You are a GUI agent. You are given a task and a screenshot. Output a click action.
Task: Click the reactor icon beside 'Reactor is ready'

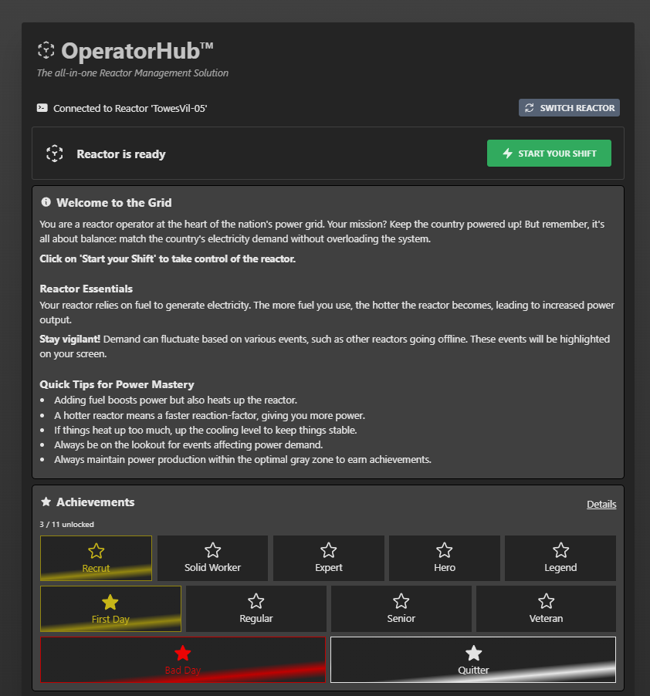point(54,153)
